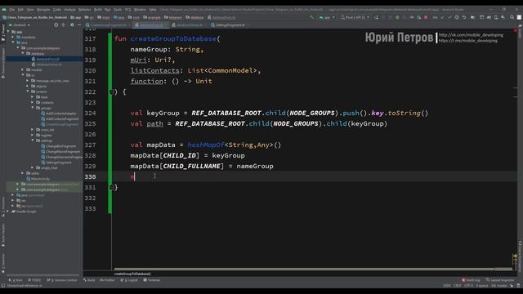523x294 pixels.
Task: Open the Profiler tool window
Action: click(107, 280)
